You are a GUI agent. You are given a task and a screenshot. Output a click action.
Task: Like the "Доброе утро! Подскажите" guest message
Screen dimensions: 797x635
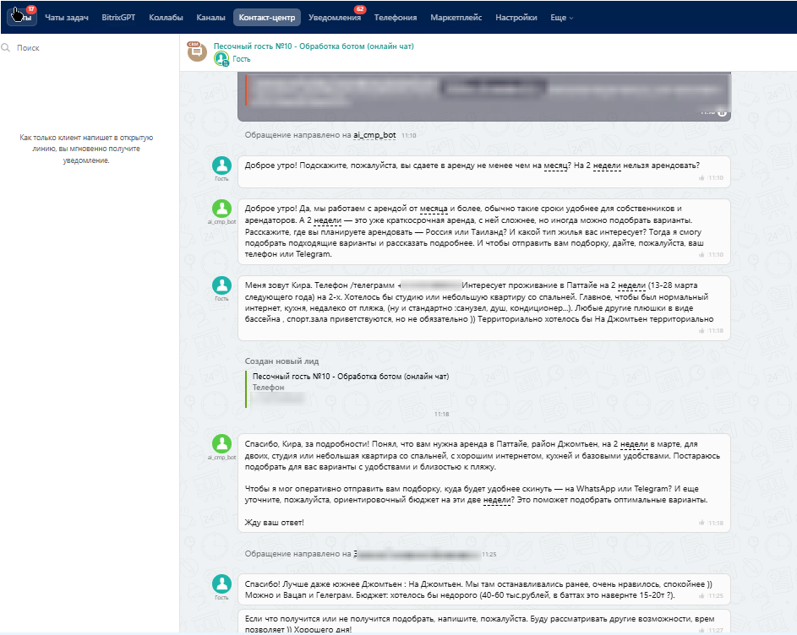click(701, 178)
